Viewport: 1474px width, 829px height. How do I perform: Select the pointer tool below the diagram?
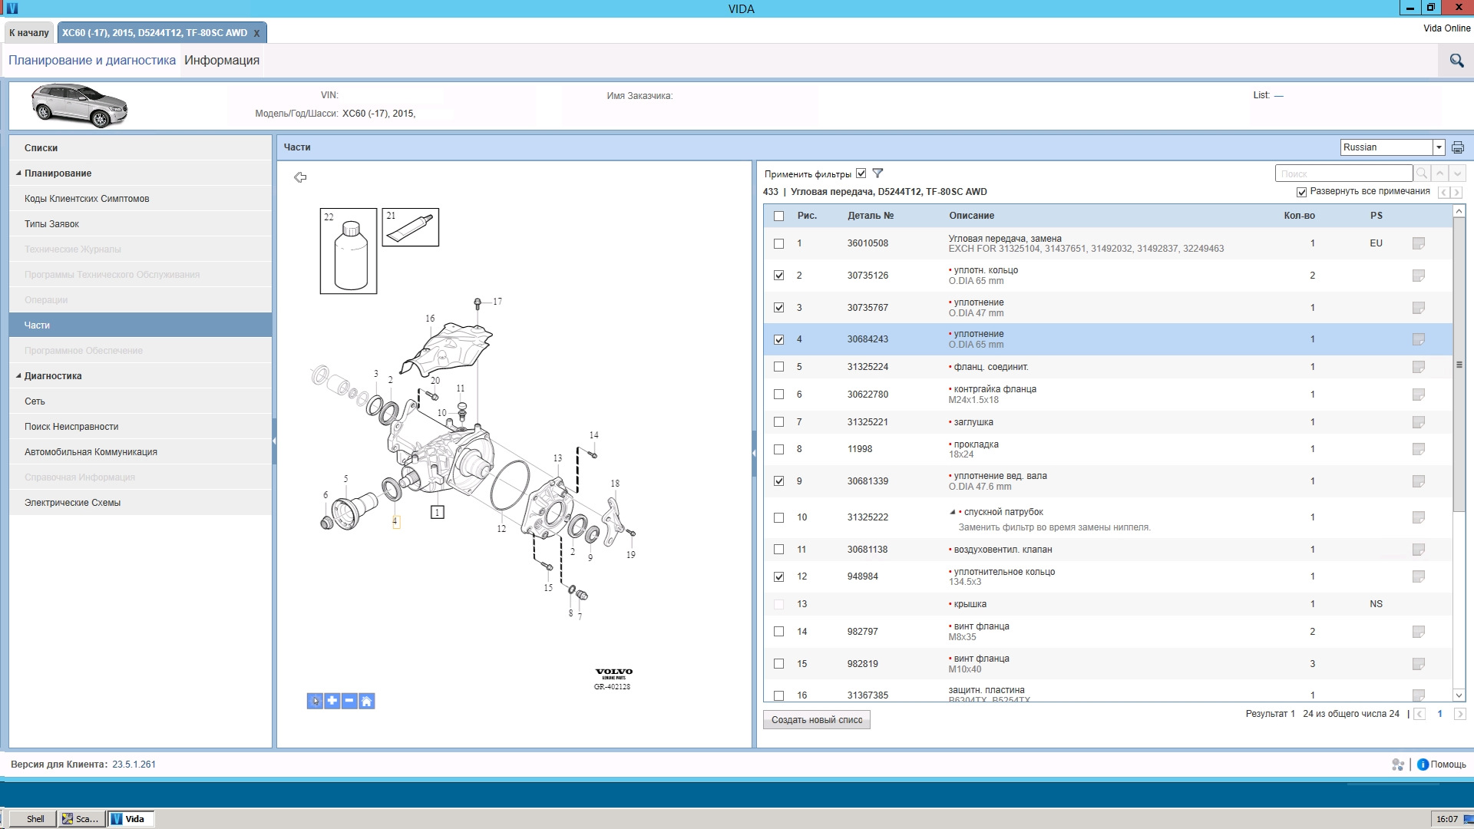tap(315, 701)
